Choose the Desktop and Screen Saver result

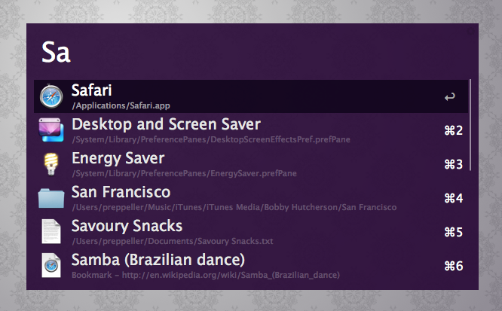pos(166,124)
